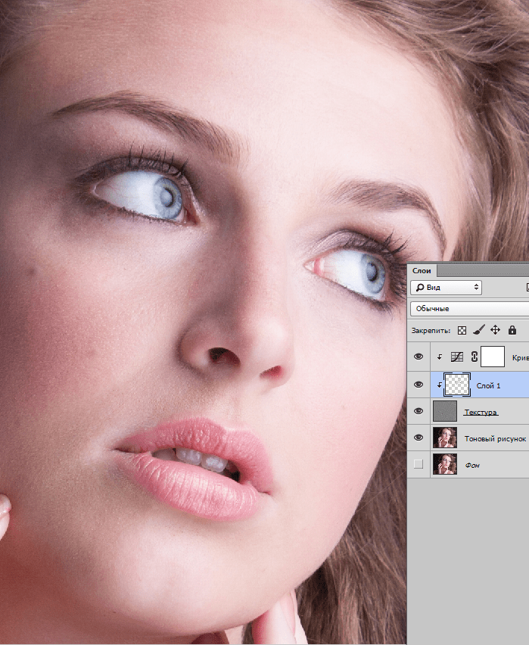Image resolution: width=529 pixels, height=645 pixels.
Task: Select the Текстура layer by name
Action: click(480, 412)
